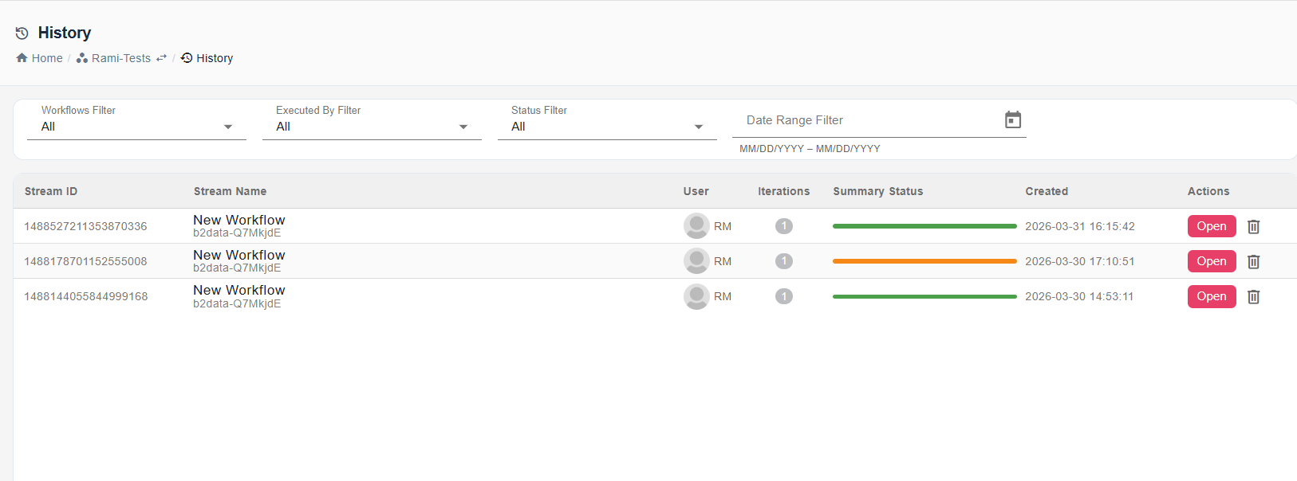This screenshot has width=1297, height=481.
Task: Click the Summary Status column header
Action: [x=877, y=191]
